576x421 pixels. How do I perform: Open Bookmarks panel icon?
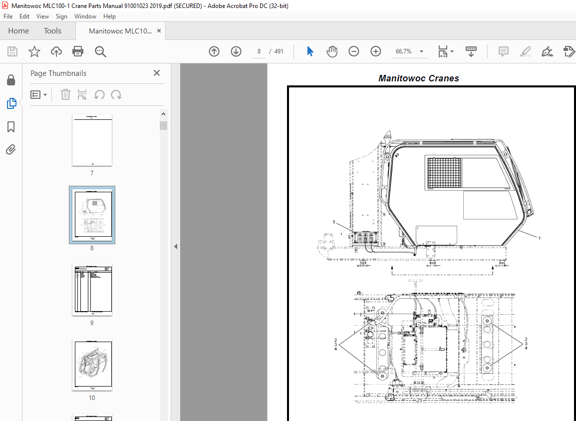click(x=11, y=127)
